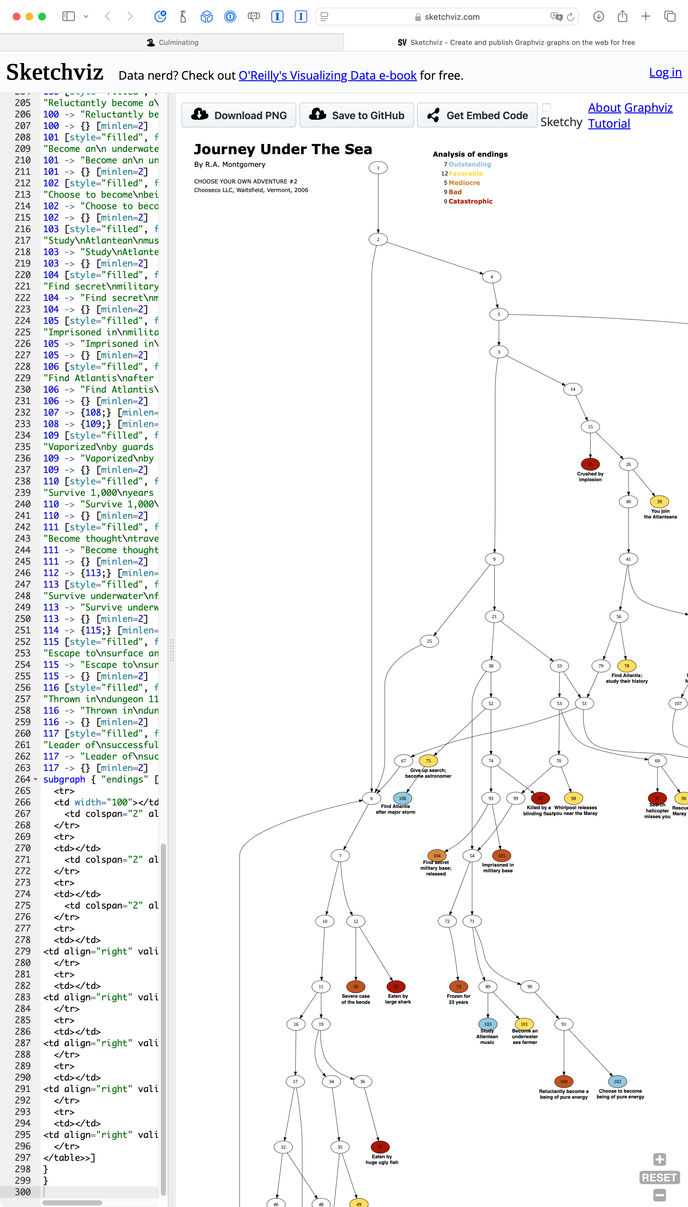
Task: Collapse the subgraph code fold arrow at line 264
Action: point(35,780)
